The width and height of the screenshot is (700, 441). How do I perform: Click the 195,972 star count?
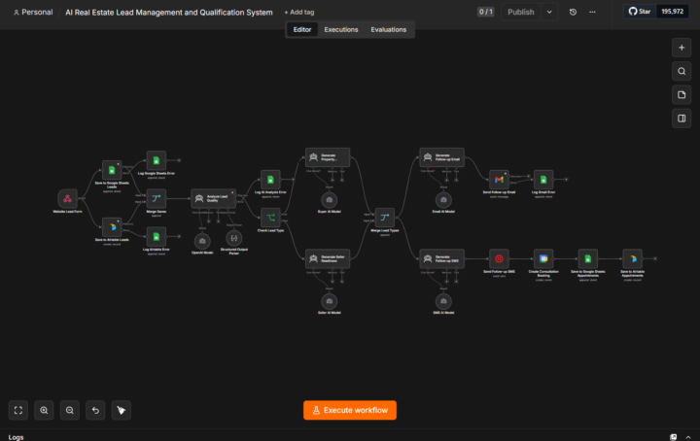click(x=673, y=12)
